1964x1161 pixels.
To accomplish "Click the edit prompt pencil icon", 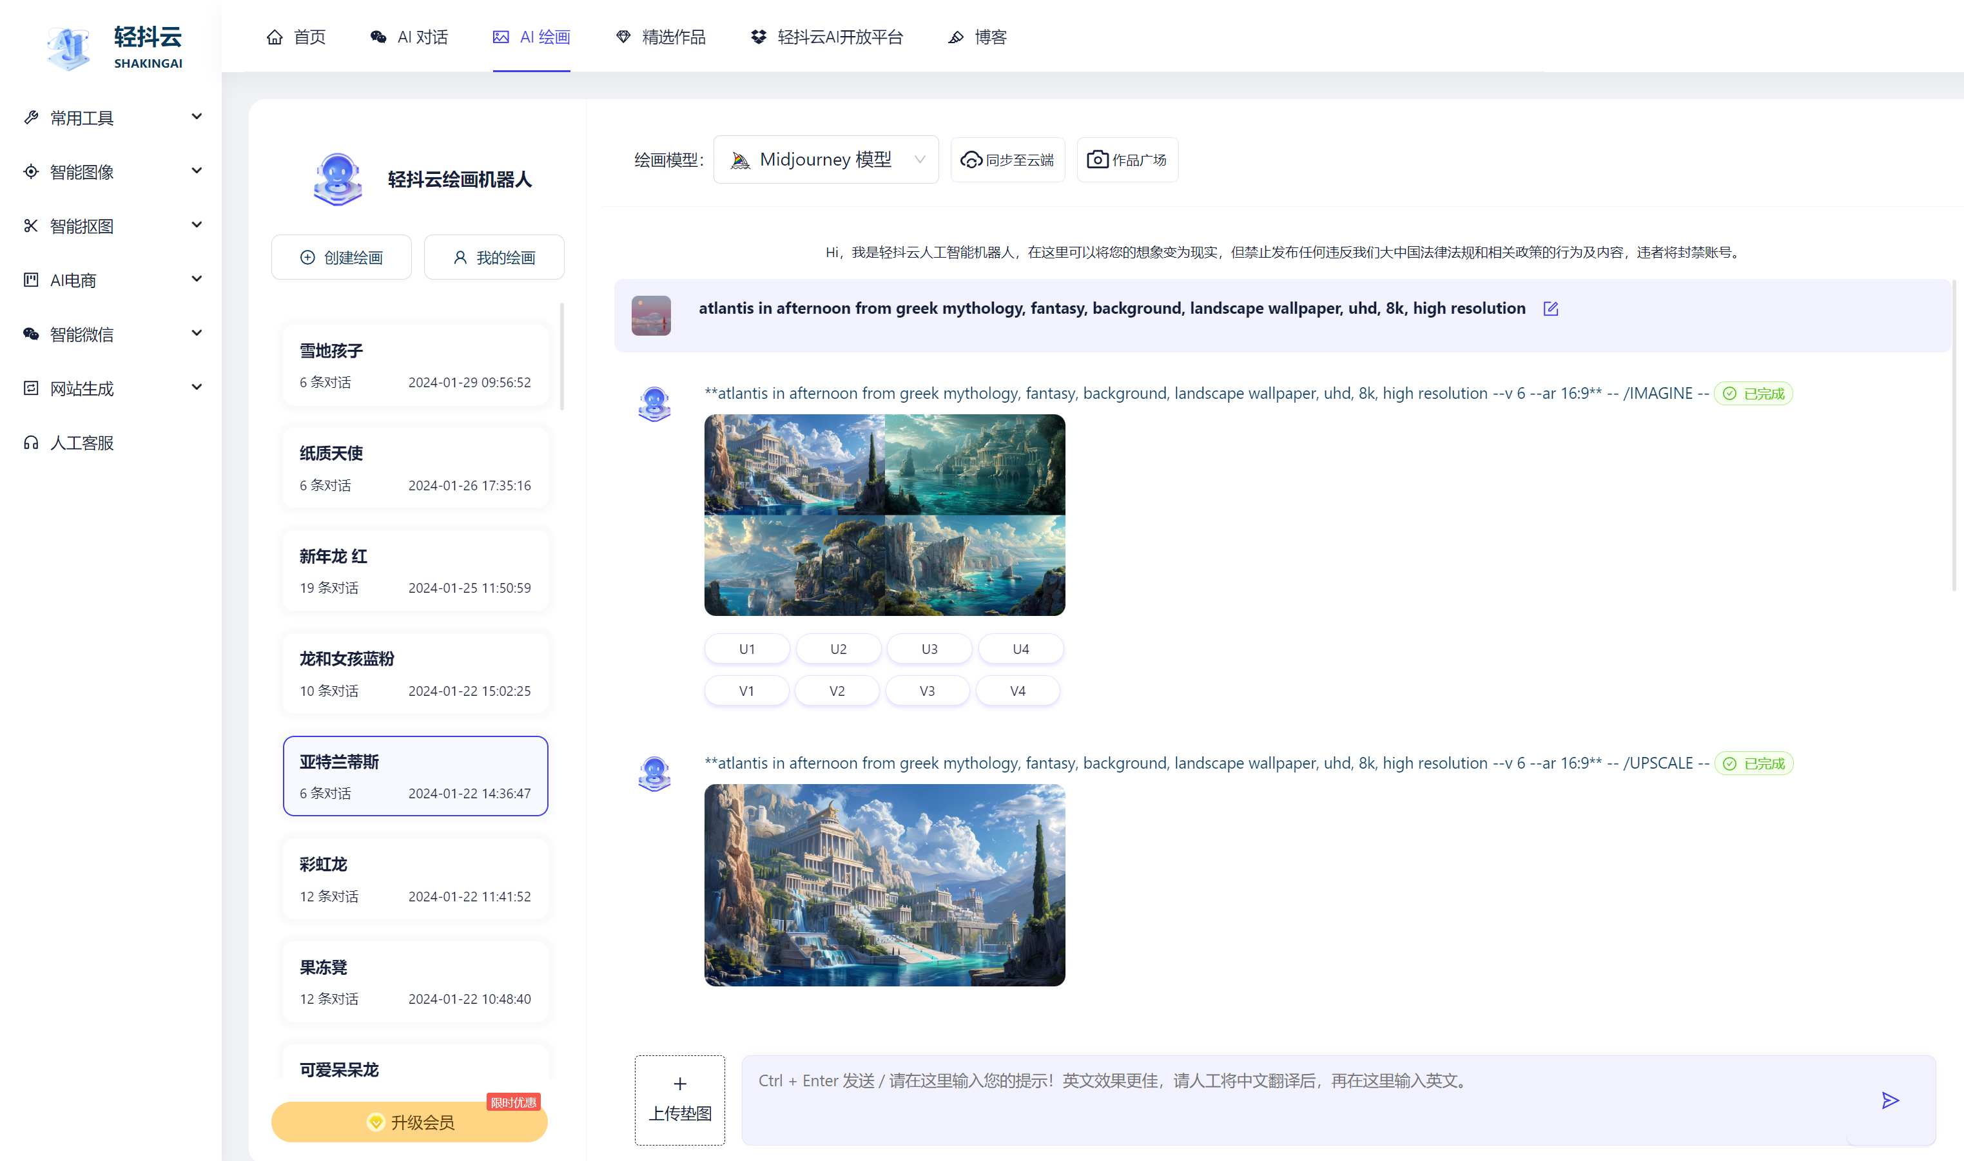I will tap(1551, 308).
